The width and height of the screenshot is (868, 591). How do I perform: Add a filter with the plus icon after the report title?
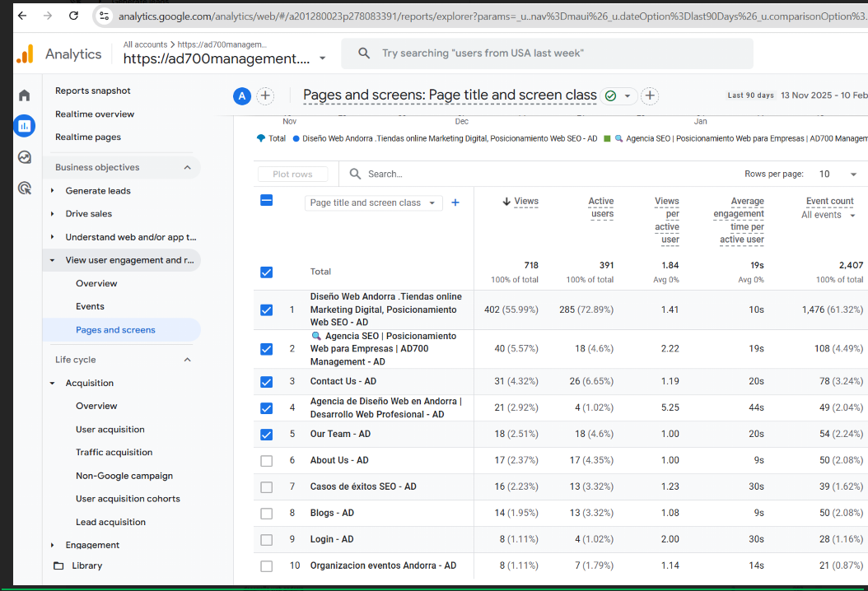coord(650,96)
